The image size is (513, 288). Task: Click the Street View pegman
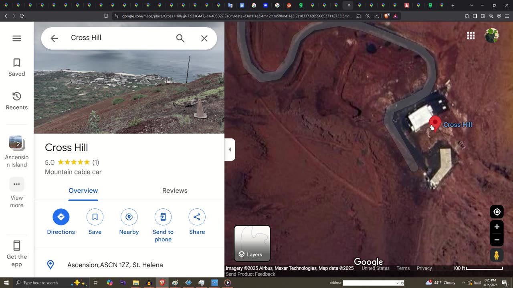(x=497, y=255)
